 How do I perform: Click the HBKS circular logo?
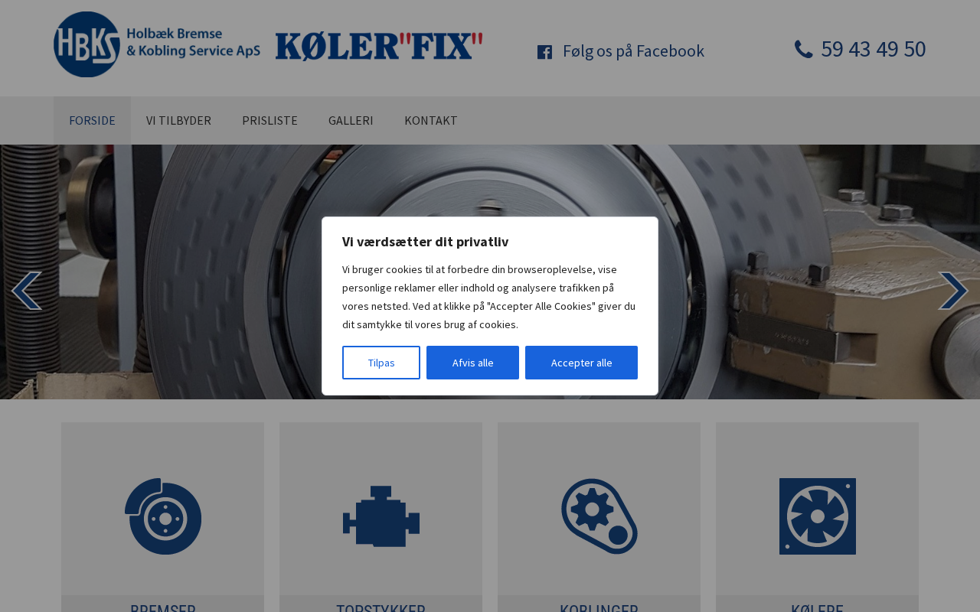pos(87,44)
